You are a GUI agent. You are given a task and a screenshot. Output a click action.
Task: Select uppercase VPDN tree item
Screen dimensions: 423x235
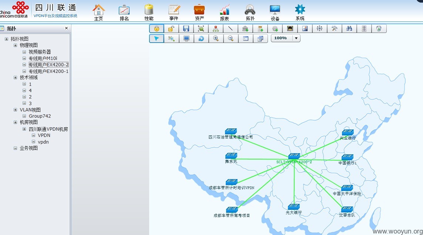(44, 135)
